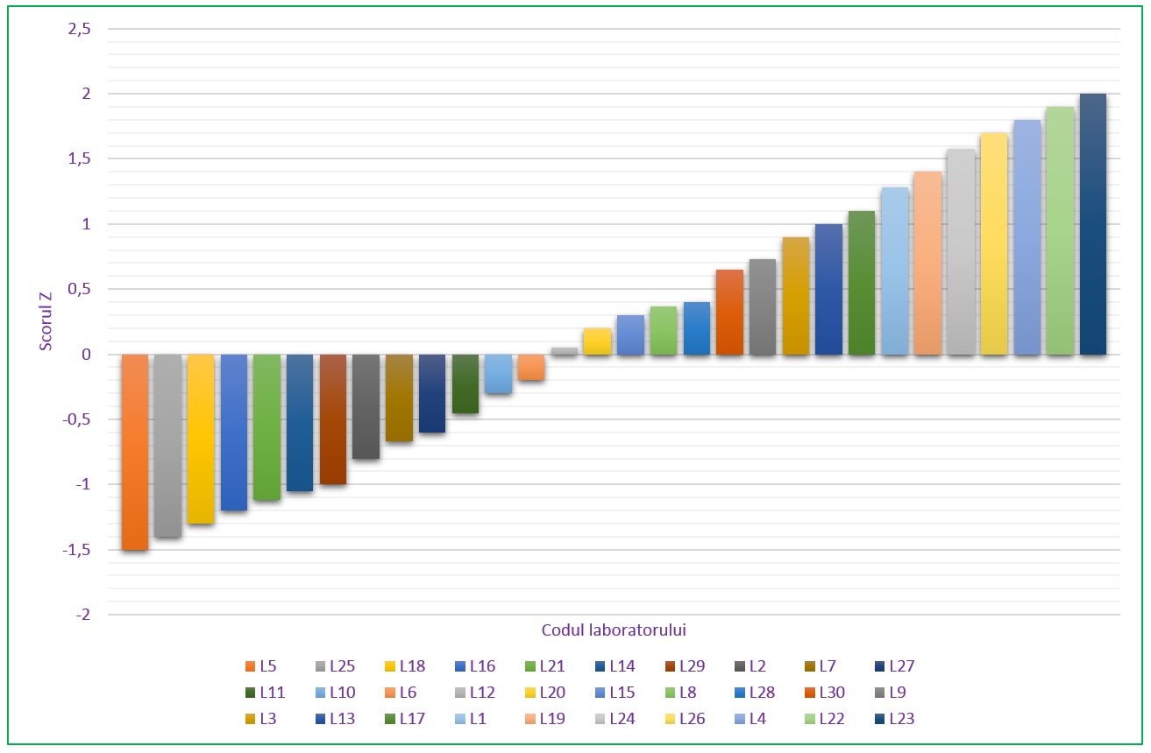This screenshot has height=753, width=1151.
Task: Click the dark green bar reaching -0,45
Action: tap(465, 384)
